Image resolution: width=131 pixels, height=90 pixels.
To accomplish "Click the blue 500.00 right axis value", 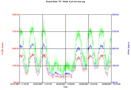I will pyautogui.click(x=115, y=83).
